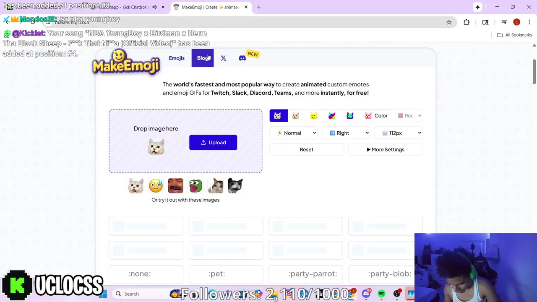Open the X (Twitter) icon link
537x302 pixels.
(x=223, y=58)
